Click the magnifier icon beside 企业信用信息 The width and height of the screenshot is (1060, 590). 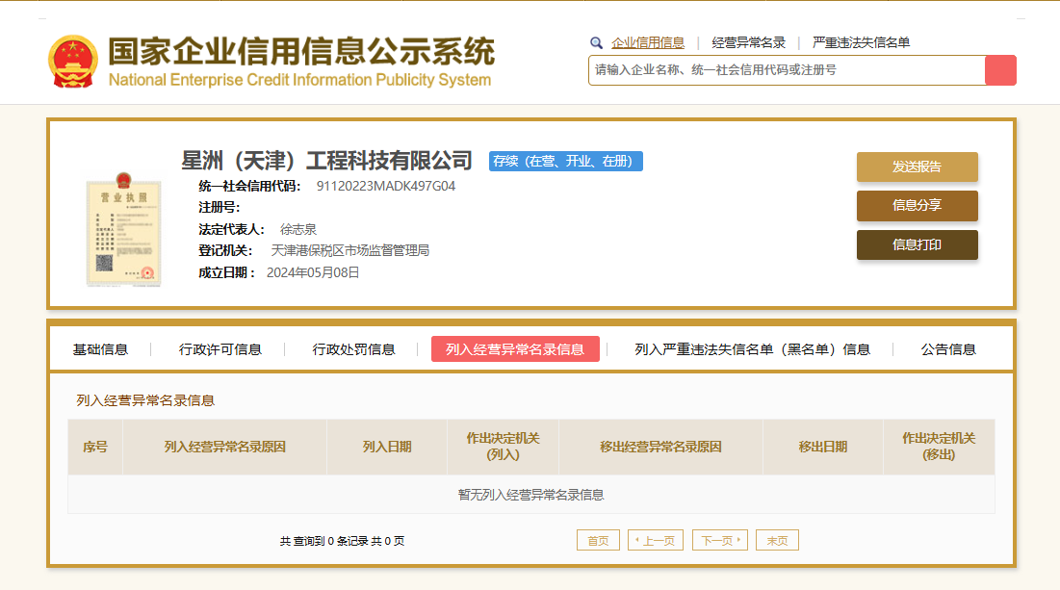[596, 43]
